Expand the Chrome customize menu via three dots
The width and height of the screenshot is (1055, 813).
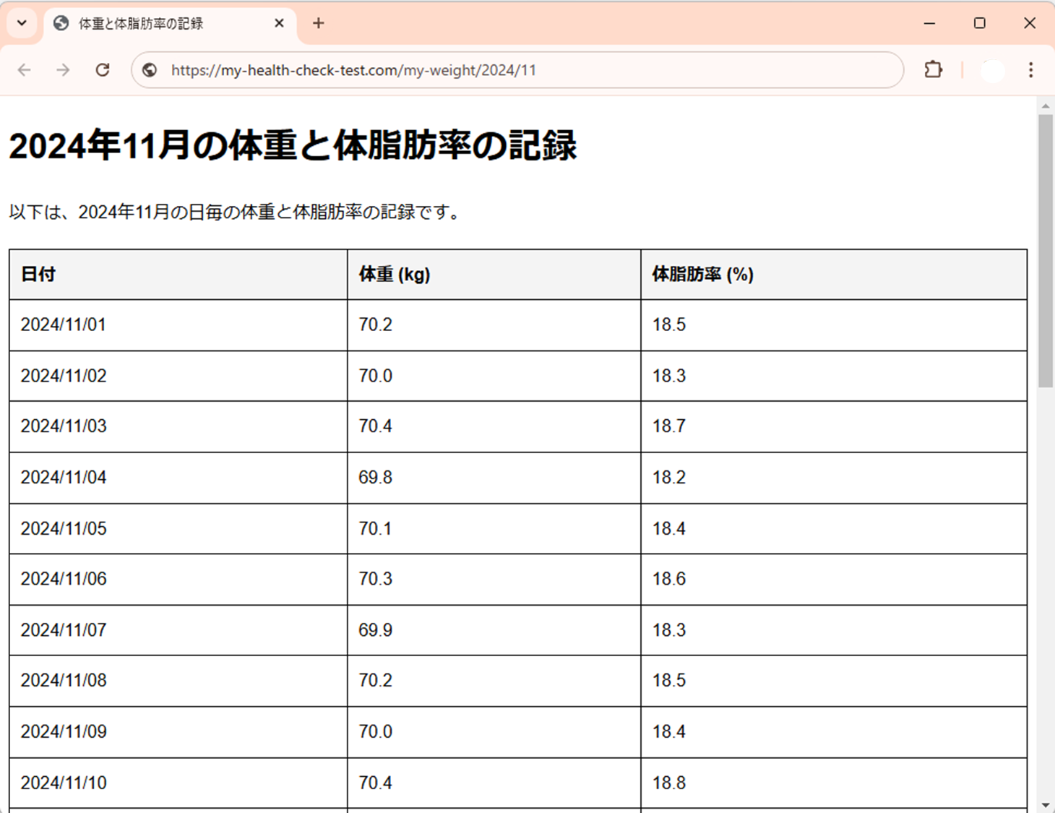pos(1030,69)
